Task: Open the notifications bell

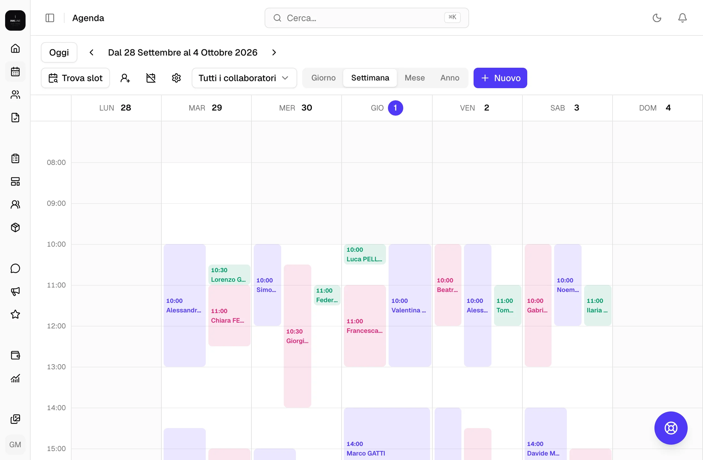Action: [683, 18]
